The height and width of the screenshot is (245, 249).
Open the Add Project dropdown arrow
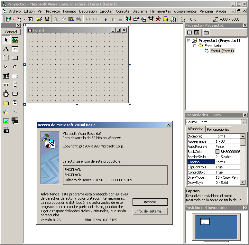(14, 19)
